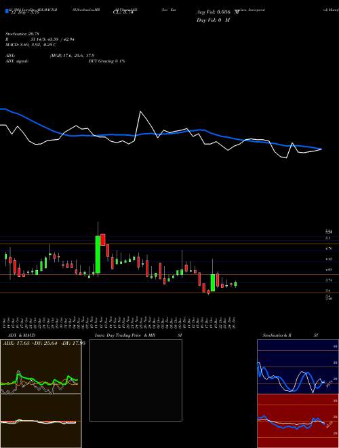
Task: Click the tallest green candlestick
Action: (x=98, y=255)
